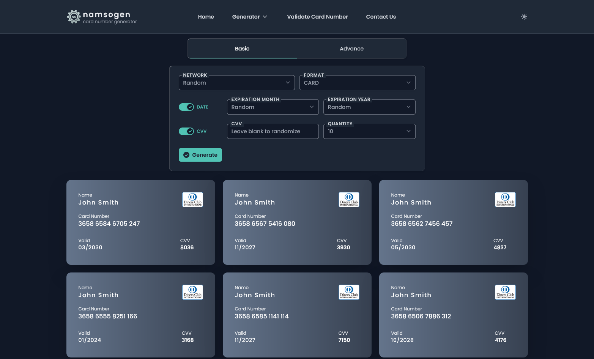This screenshot has height=359, width=594.
Task: Expand the QUANTITY dropdown
Action: [369, 131]
